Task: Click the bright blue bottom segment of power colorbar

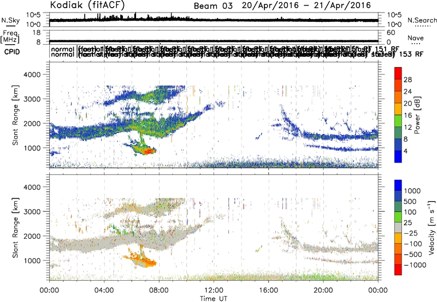Action: 398,156
